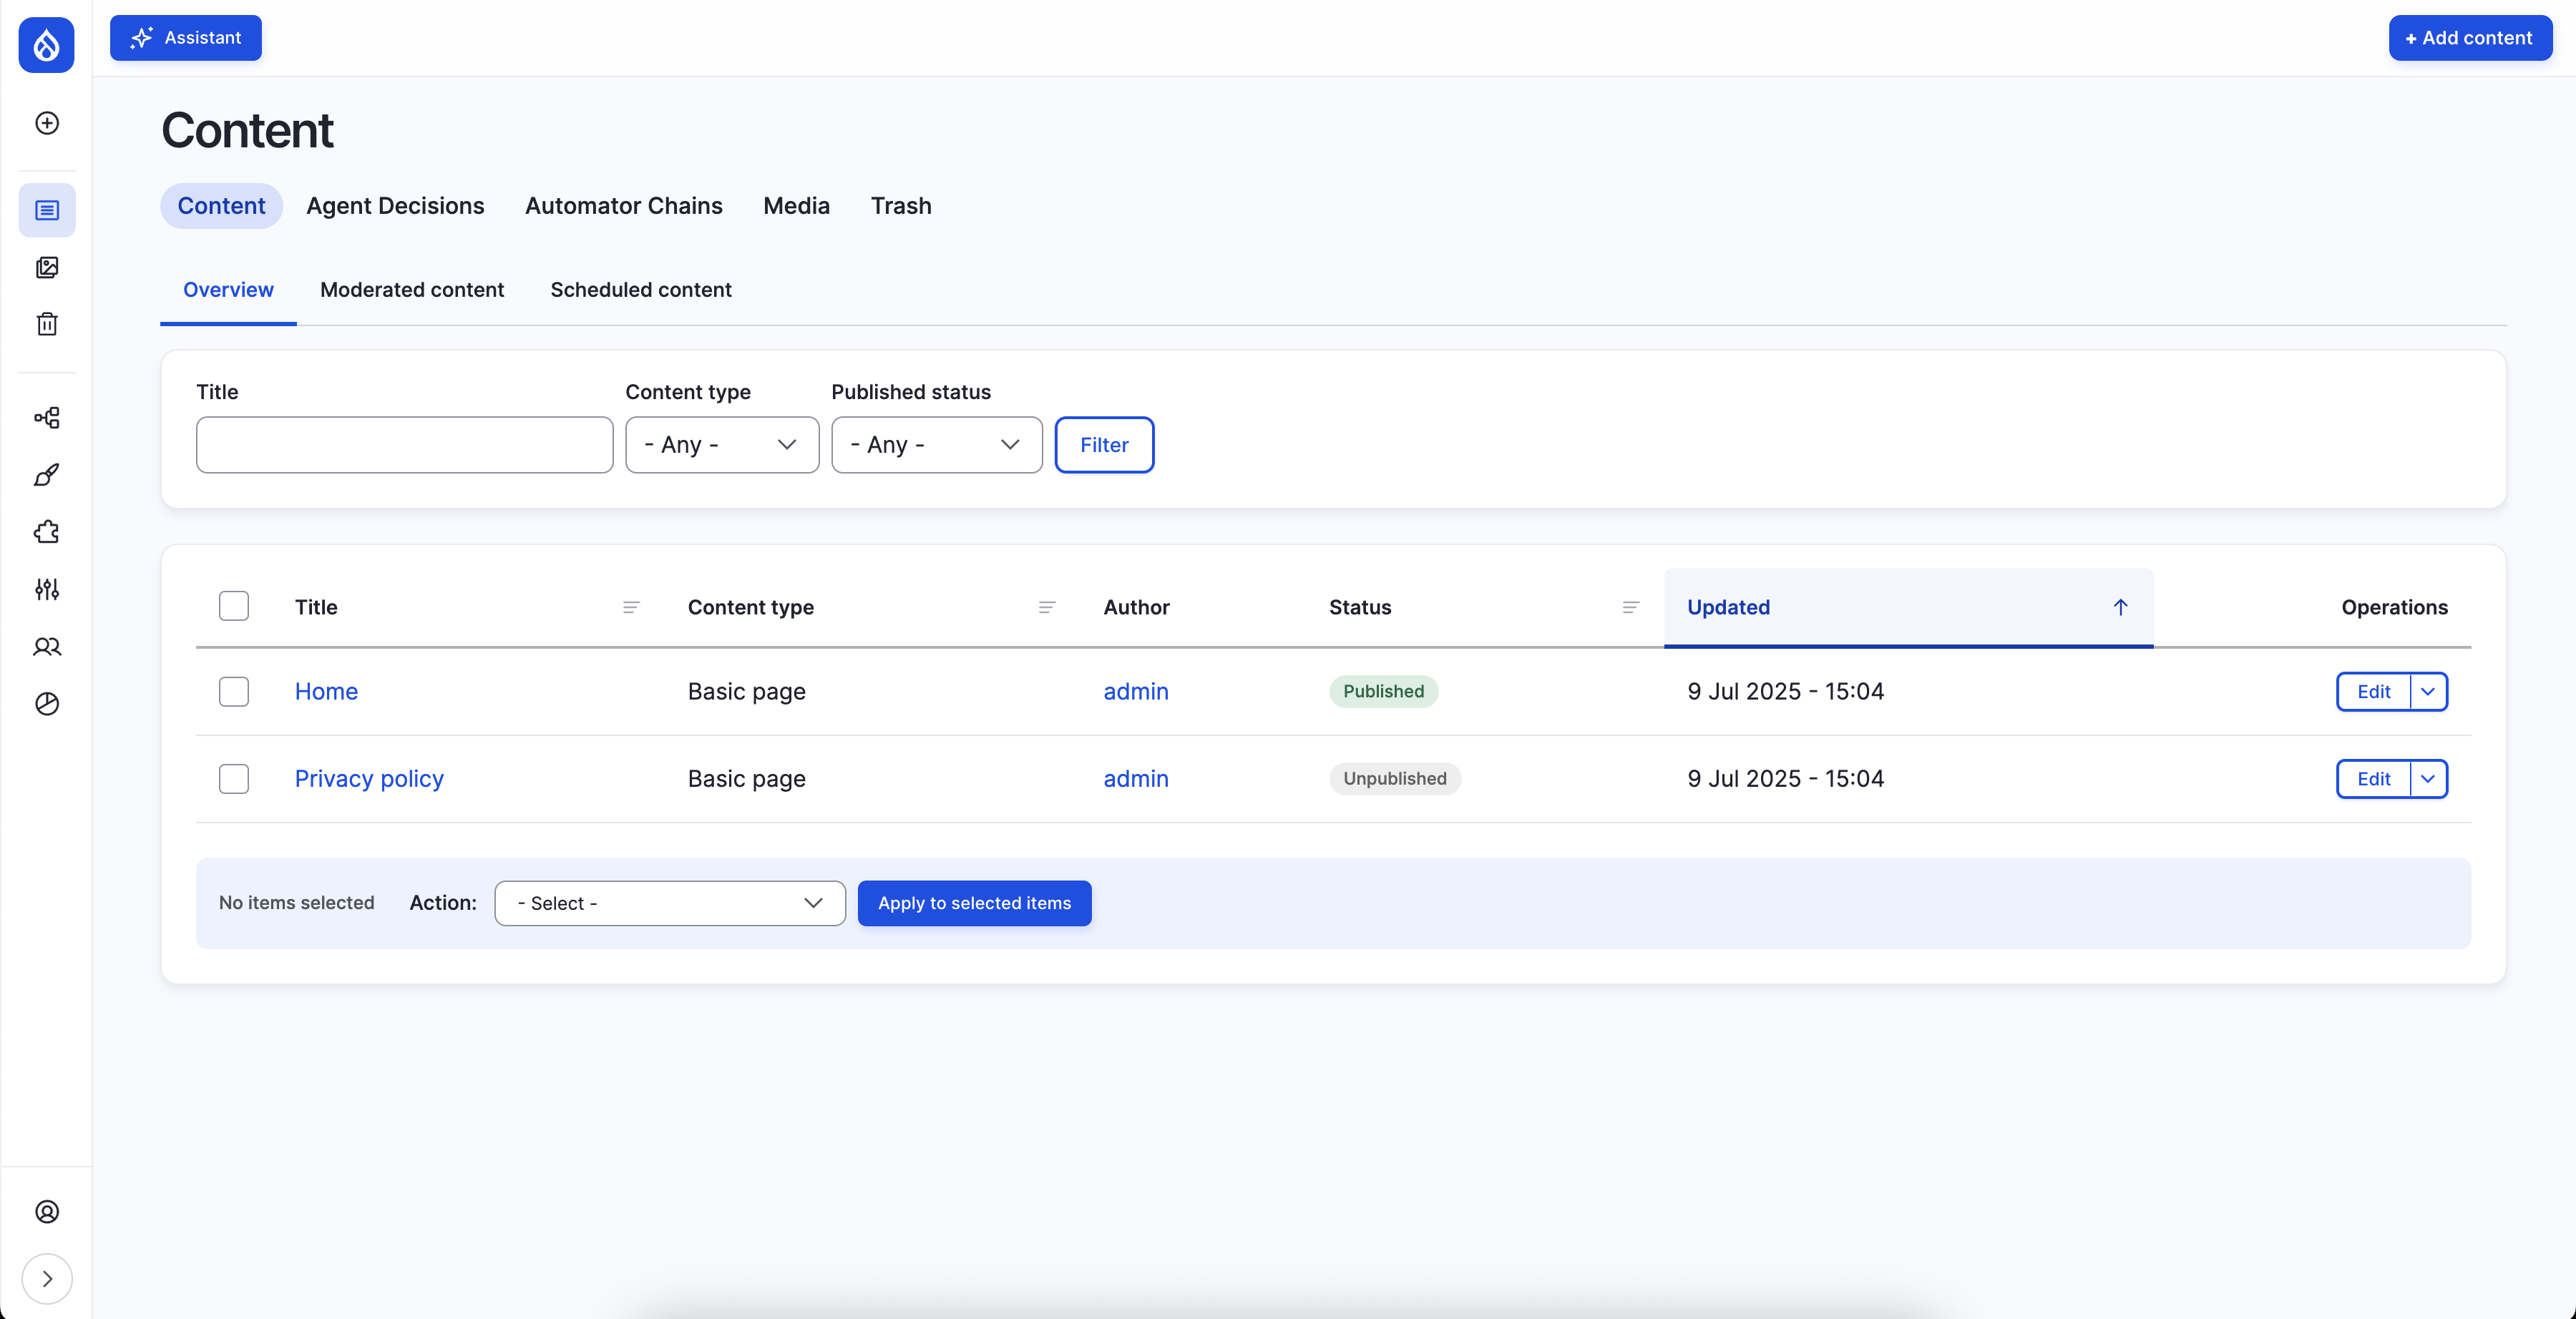This screenshot has width=2576, height=1319.
Task: Open the Extend puzzle-piece icon
Action: click(x=46, y=532)
